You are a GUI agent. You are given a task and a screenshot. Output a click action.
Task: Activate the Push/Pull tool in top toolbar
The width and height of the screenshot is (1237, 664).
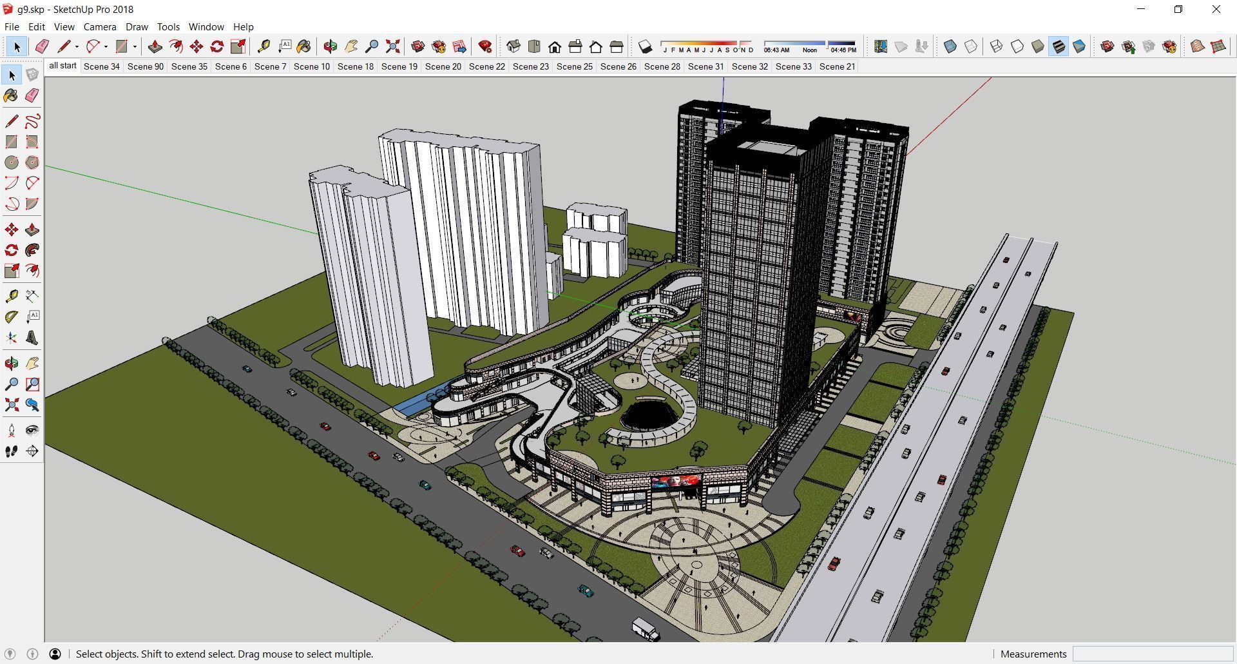155,46
